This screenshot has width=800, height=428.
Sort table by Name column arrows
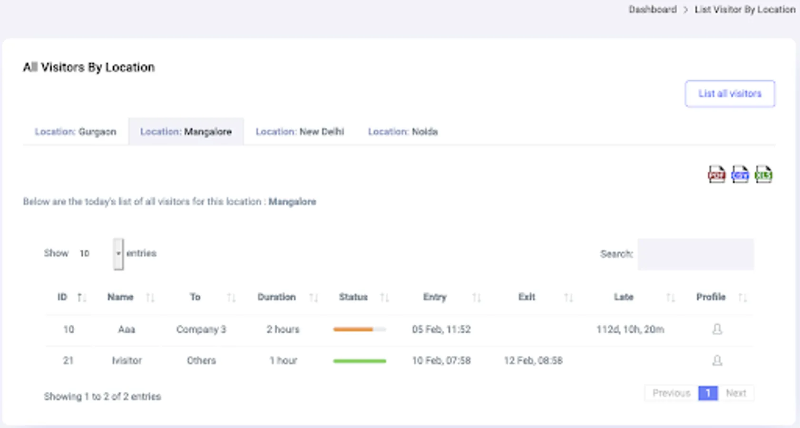(150, 298)
